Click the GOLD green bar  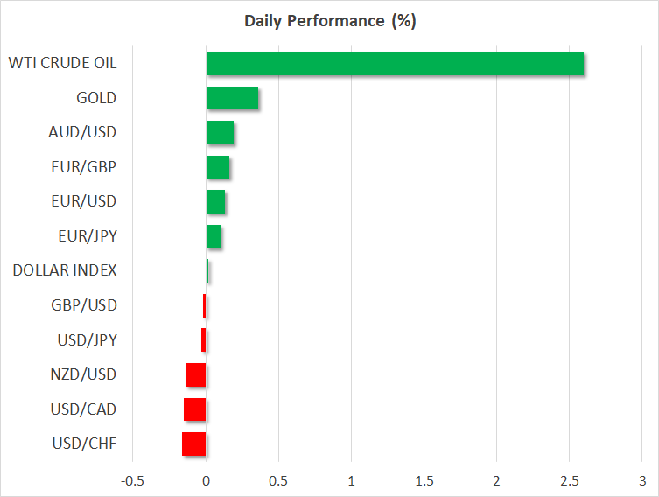click(x=232, y=98)
